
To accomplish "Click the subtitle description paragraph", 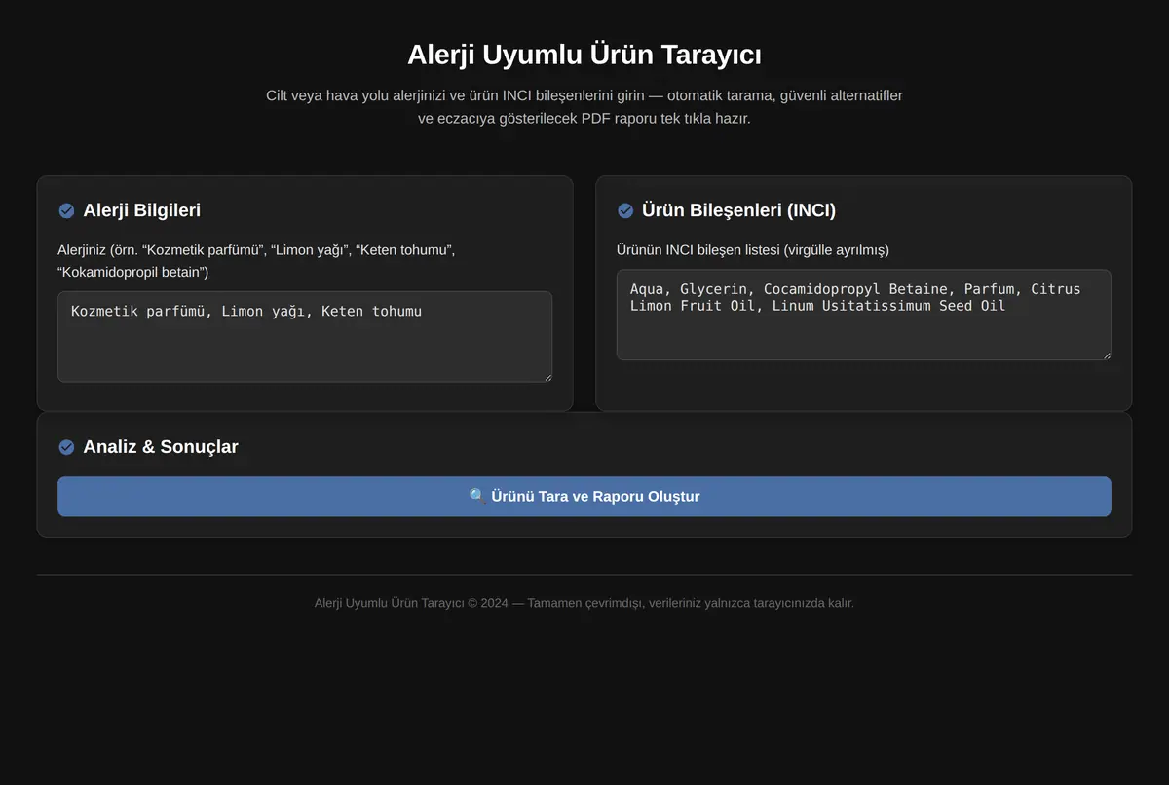I will click(584, 107).
